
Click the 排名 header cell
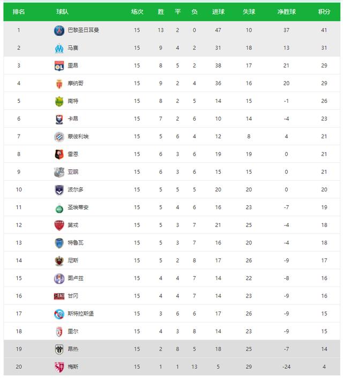19,12
